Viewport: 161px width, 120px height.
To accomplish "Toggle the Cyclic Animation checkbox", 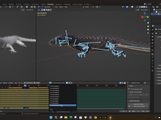I will pyautogui.click(x=128, y=97).
